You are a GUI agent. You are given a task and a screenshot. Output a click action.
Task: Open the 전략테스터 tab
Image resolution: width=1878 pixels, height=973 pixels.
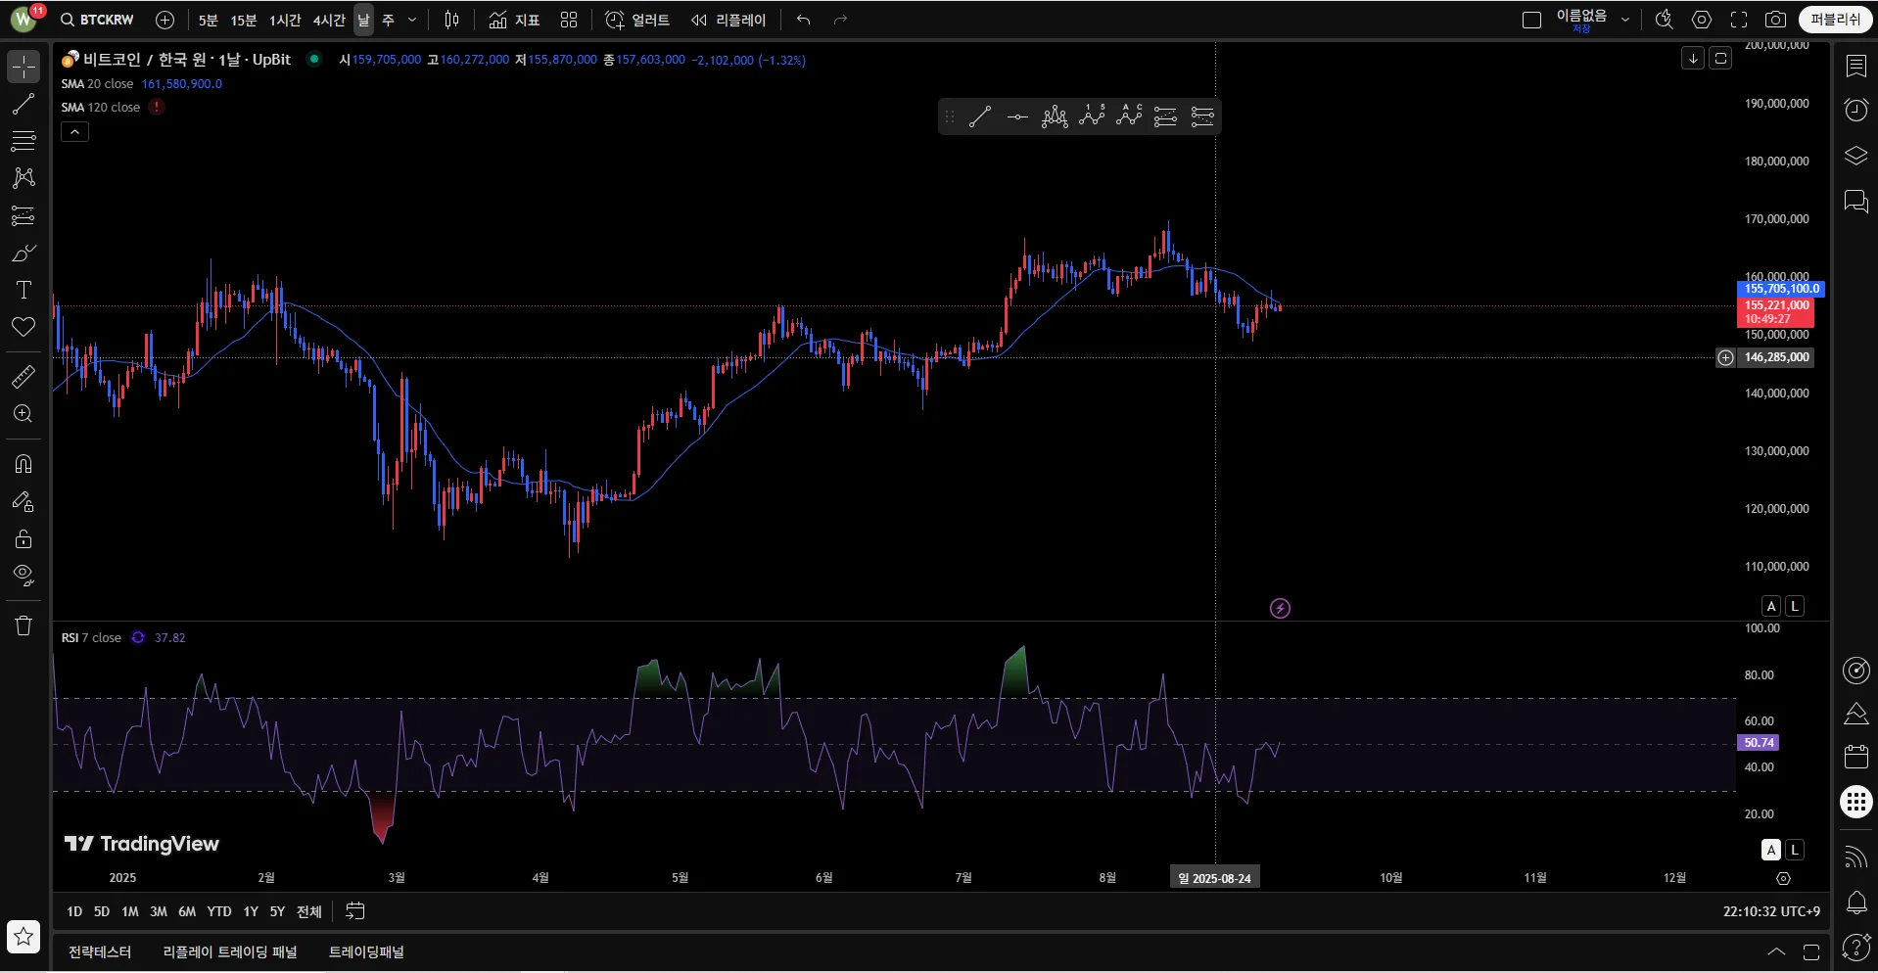(x=100, y=952)
